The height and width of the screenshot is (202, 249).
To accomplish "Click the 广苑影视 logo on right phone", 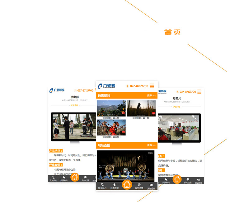I will pyautogui.click(x=162, y=91).
